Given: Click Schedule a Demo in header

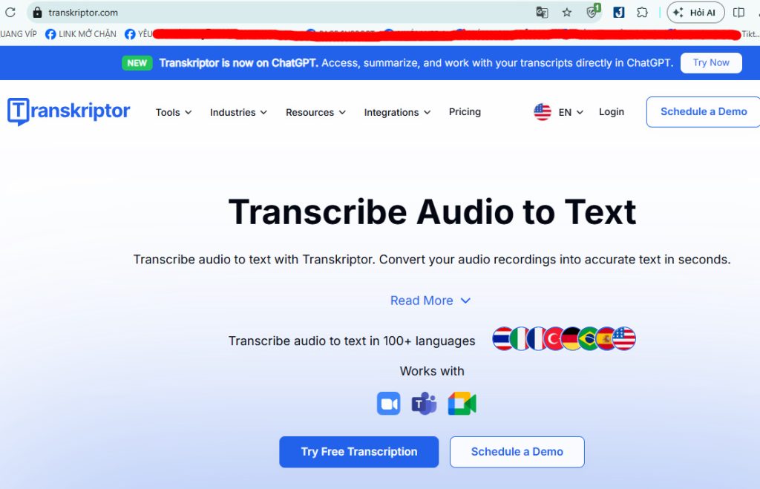Looking at the screenshot, I should 704,112.
